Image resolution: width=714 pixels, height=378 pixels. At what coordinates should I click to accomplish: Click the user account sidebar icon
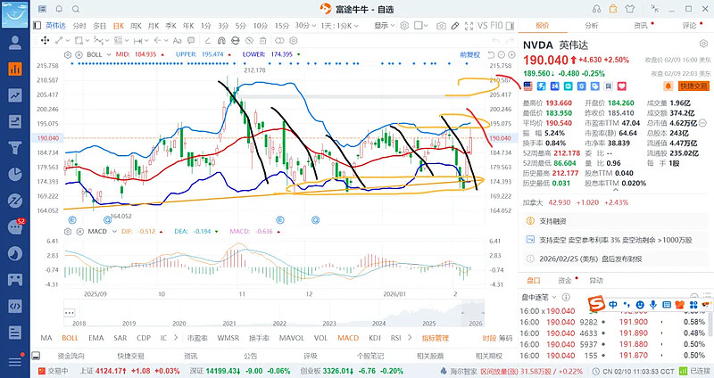pos(15,42)
